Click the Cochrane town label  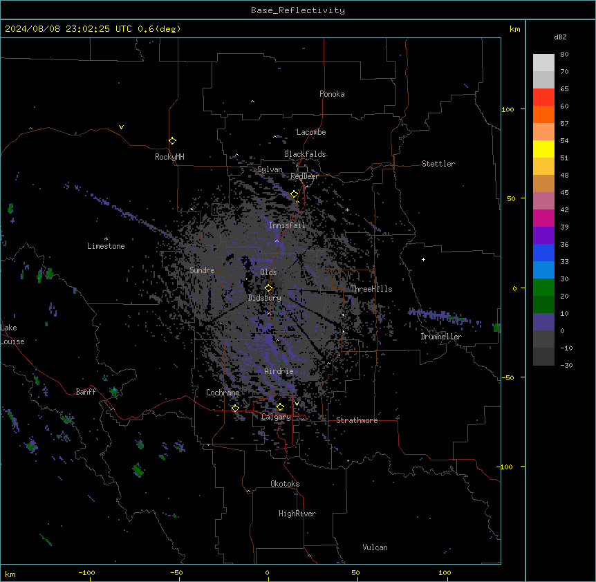tap(223, 393)
